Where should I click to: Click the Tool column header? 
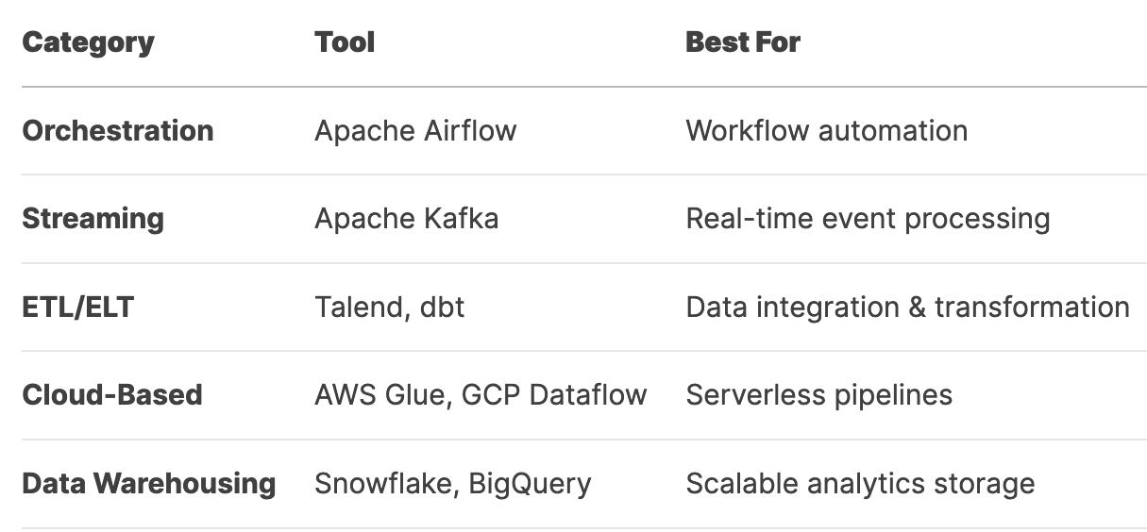tap(345, 42)
